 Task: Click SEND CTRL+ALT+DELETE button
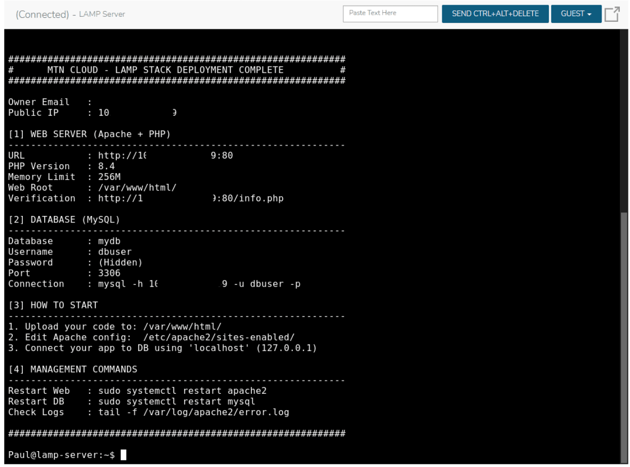click(x=495, y=14)
